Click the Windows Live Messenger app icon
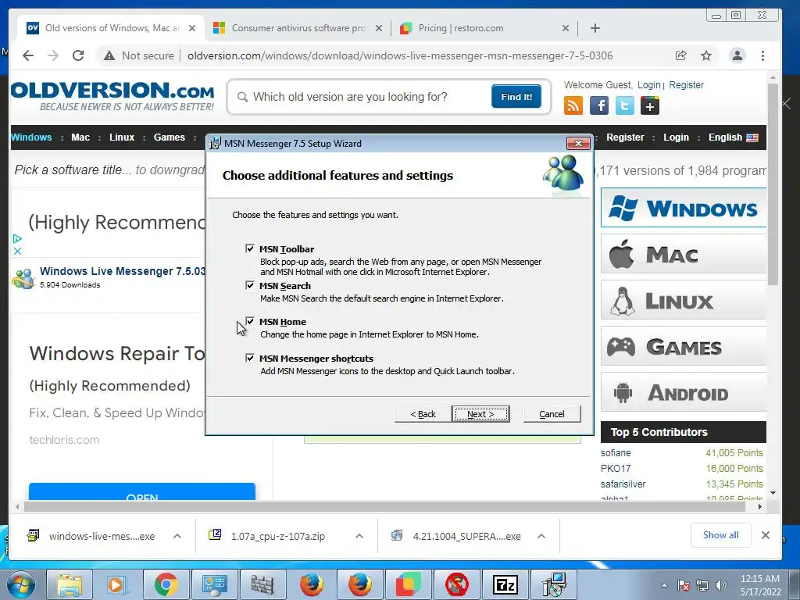Viewport: 800px width, 600px height. 23,278
